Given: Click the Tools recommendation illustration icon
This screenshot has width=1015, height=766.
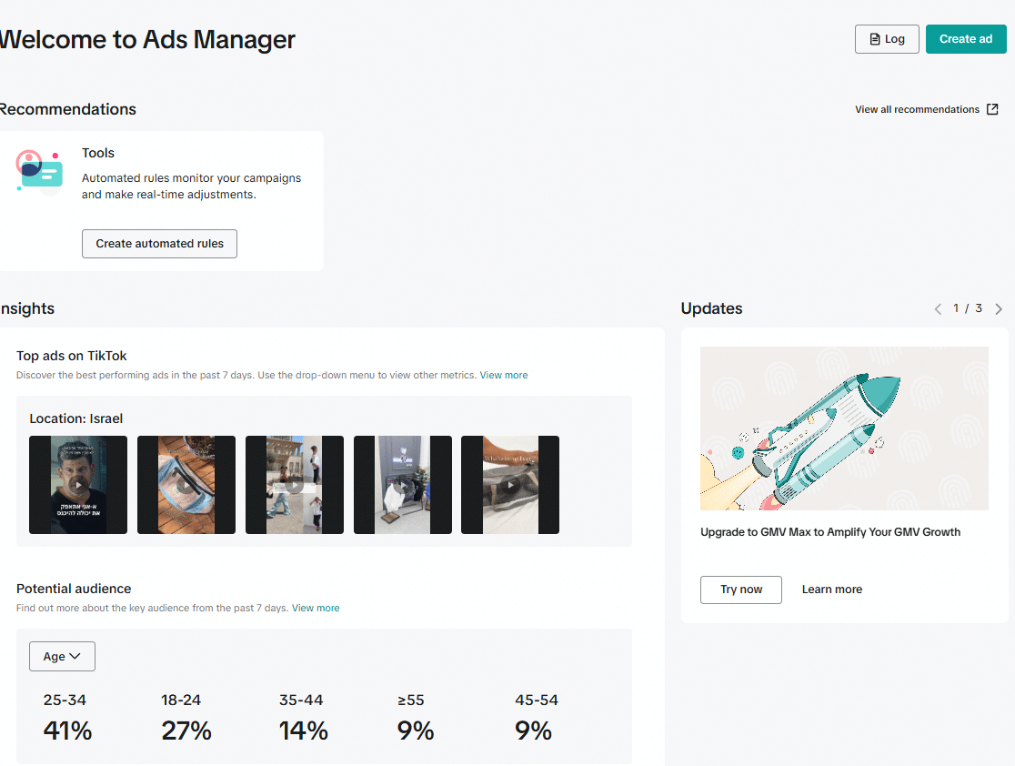Looking at the screenshot, I should pyautogui.click(x=39, y=172).
